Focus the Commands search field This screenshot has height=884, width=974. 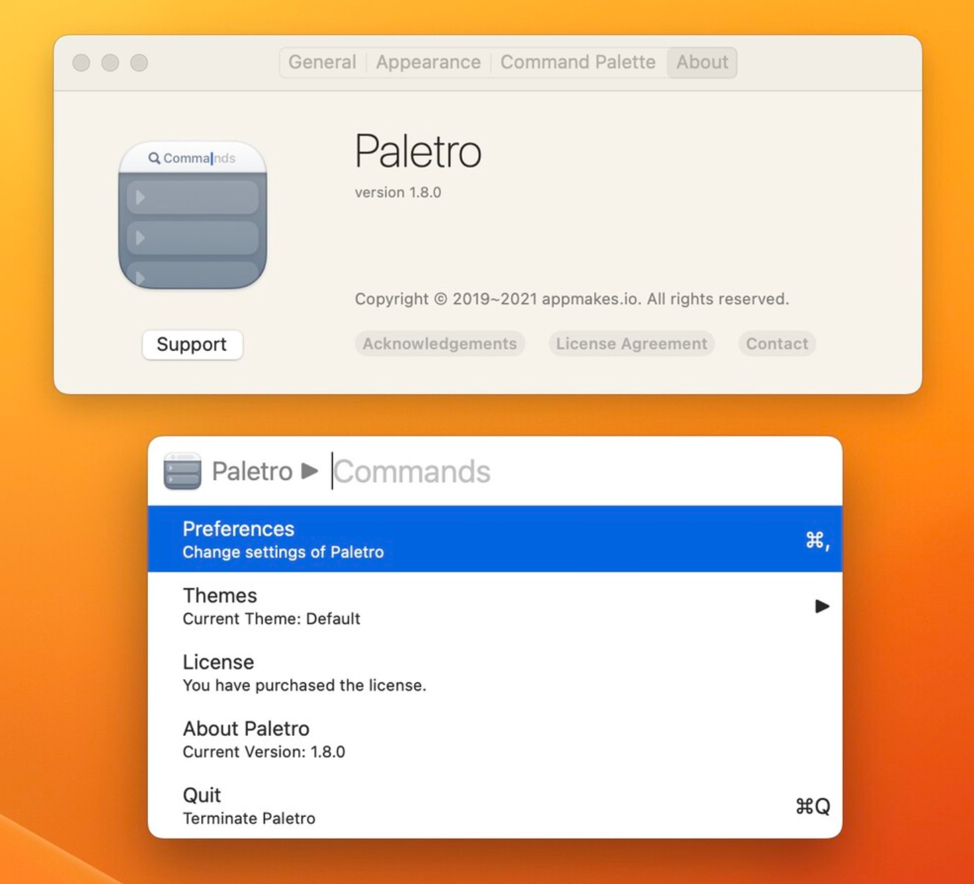point(582,471)
